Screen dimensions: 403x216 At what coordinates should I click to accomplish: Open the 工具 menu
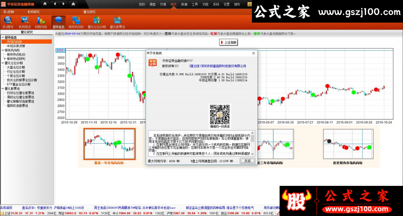[195, 5]
